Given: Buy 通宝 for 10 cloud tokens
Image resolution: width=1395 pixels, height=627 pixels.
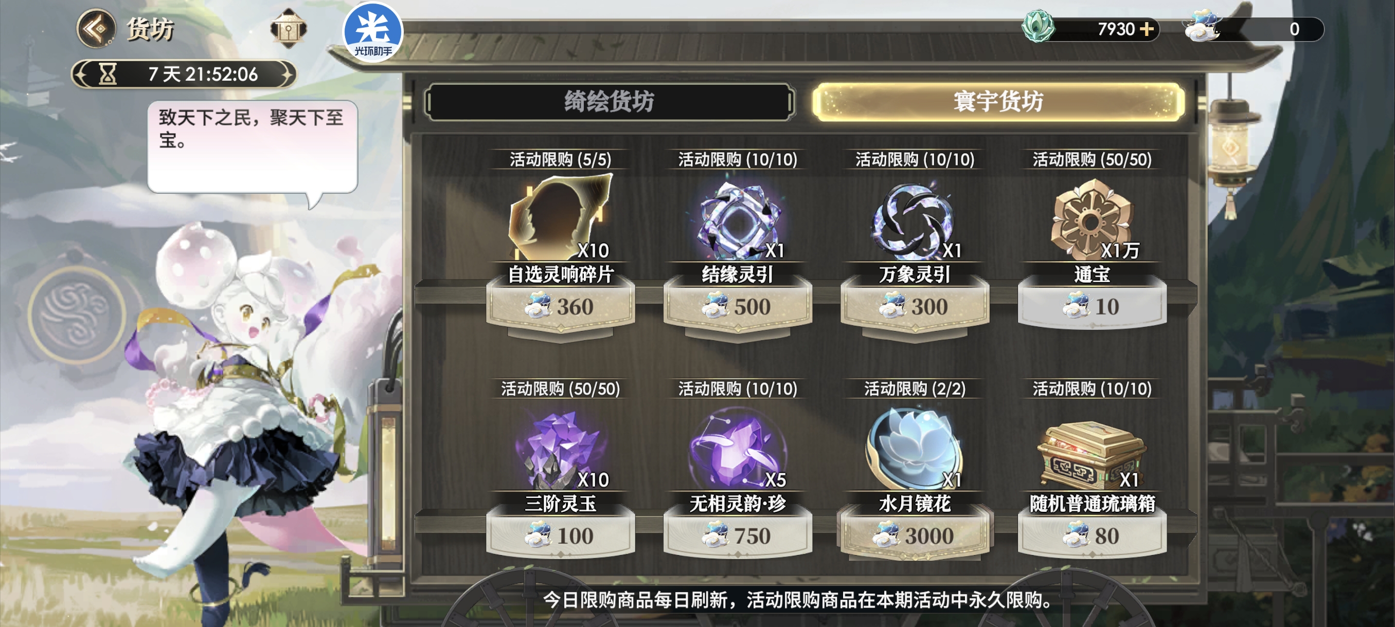Looking at the screenshot, I should (x=1092, y=307).
